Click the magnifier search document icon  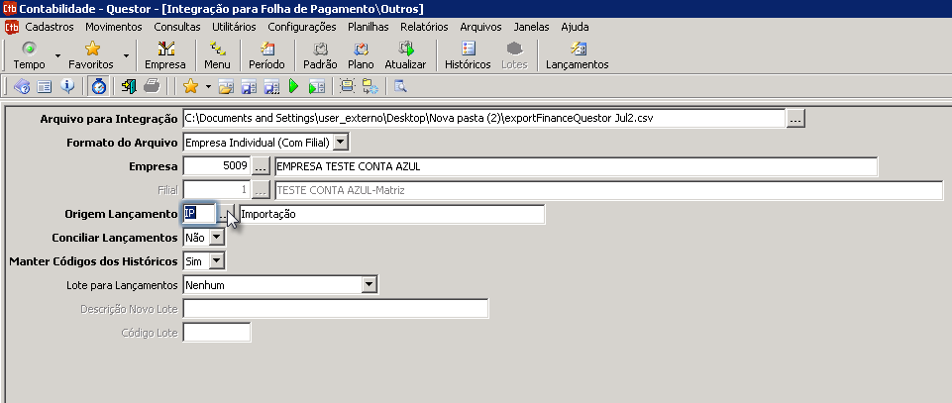[400, 87]
